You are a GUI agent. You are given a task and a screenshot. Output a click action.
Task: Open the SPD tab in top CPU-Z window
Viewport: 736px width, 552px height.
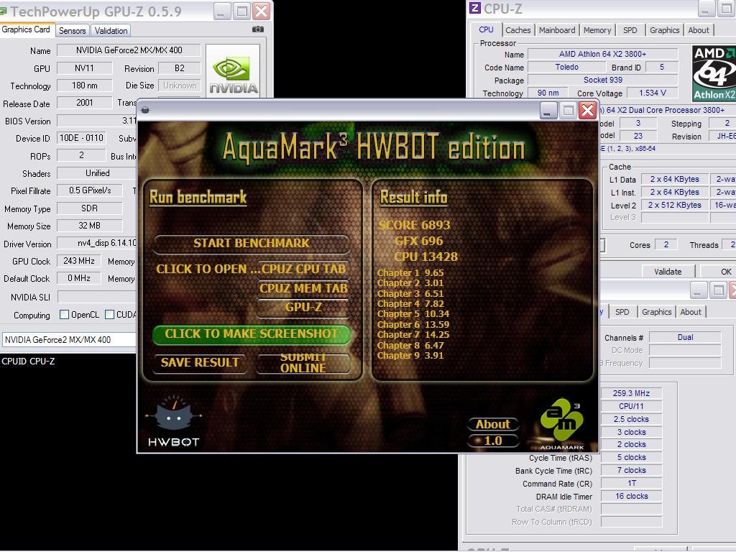click(630, 30)
